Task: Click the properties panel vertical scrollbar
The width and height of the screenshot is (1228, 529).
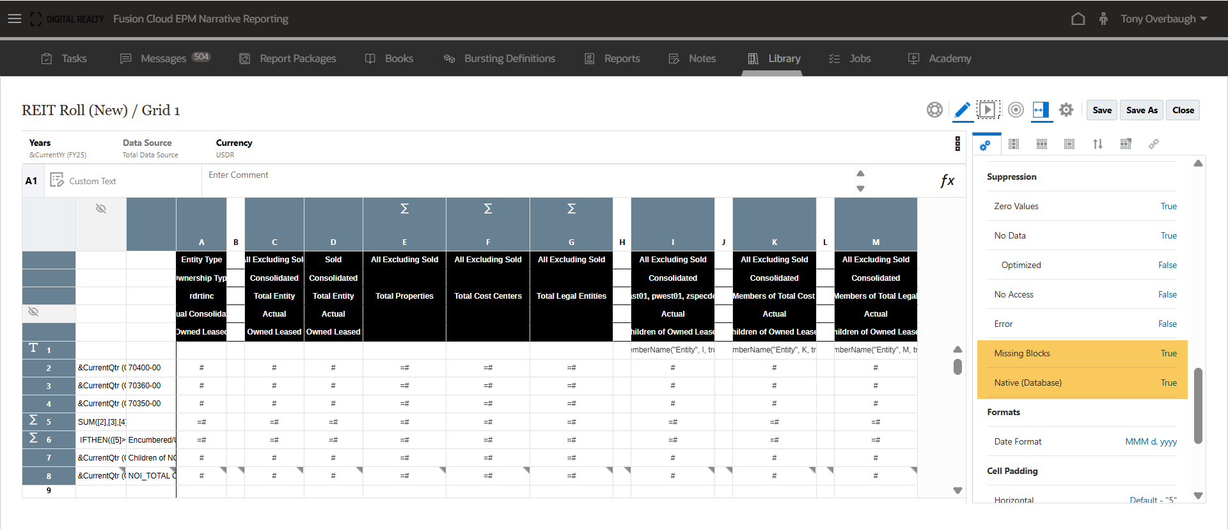Action: 1198,406
